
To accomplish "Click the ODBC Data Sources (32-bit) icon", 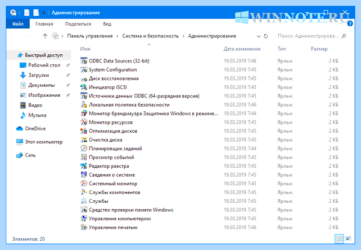I will click(x=84, y=61).
